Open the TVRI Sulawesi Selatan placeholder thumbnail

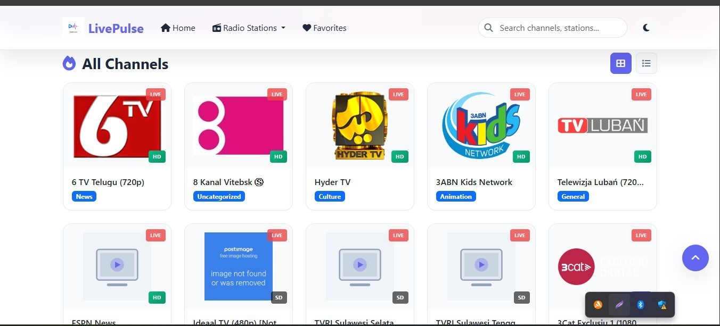click(360, 266)
